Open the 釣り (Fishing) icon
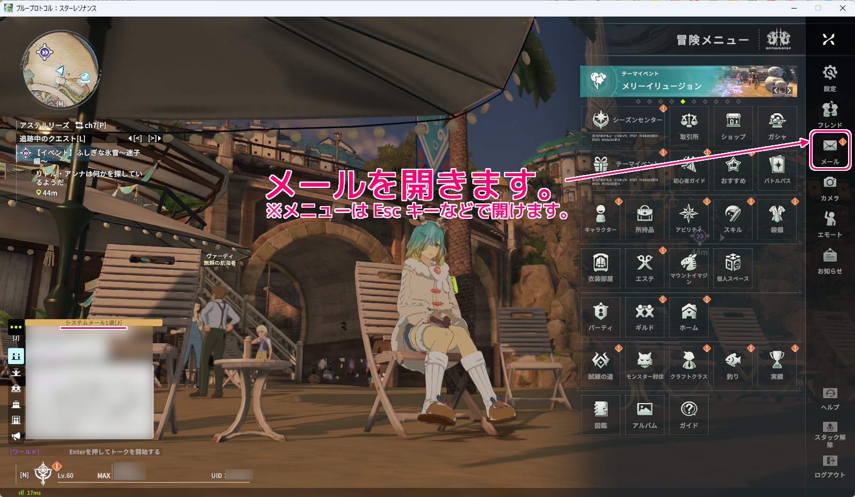The width and height of the screenshot is (855, 497). (x=733, y=365)
